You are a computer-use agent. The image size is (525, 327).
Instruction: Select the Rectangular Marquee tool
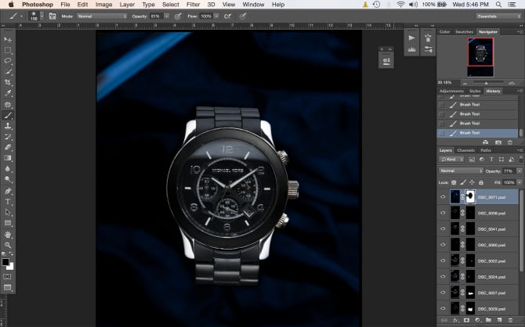point(8,50)
